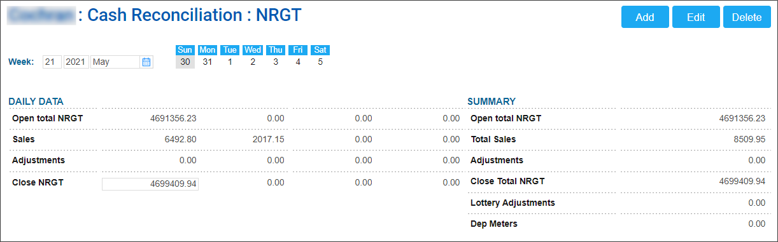The image size is (778, 242).
Task: Pick date 4 under Fri
Action: click(298, 62)
